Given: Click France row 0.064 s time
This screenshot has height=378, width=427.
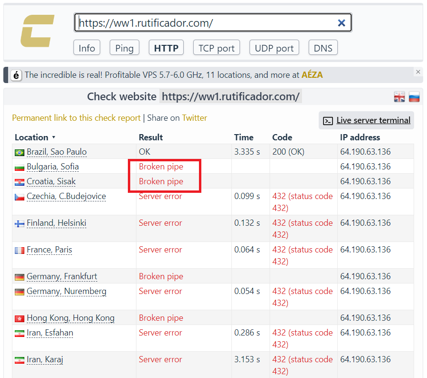Looking at the screenshot, I should click(247, 250).
